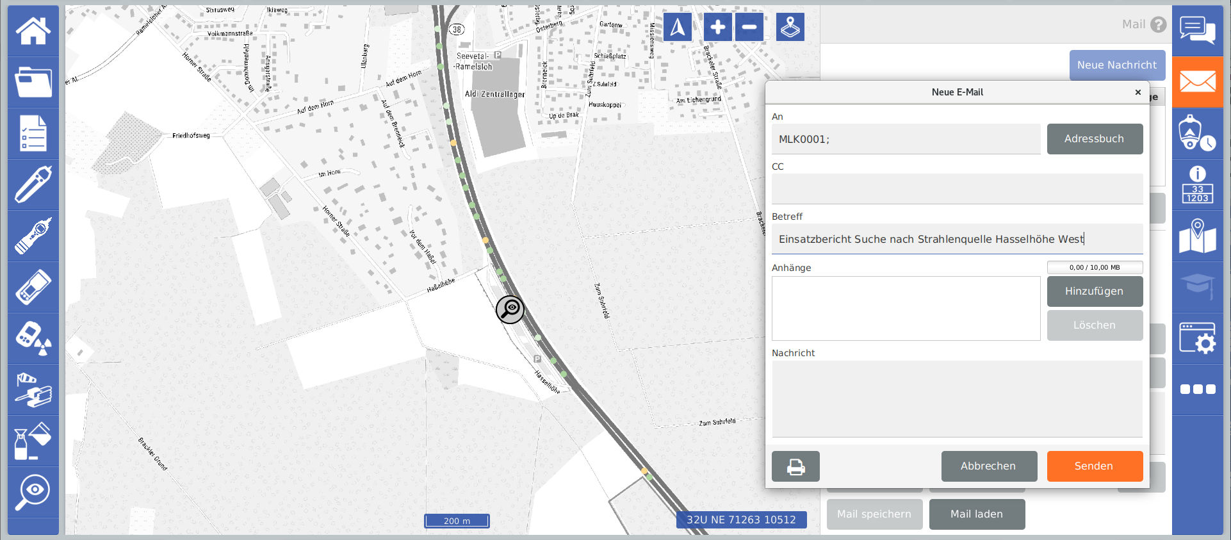Zoom out the map with minus
Screen dimensions: 1231x540
pyautogui.click(x=749, y=27)
